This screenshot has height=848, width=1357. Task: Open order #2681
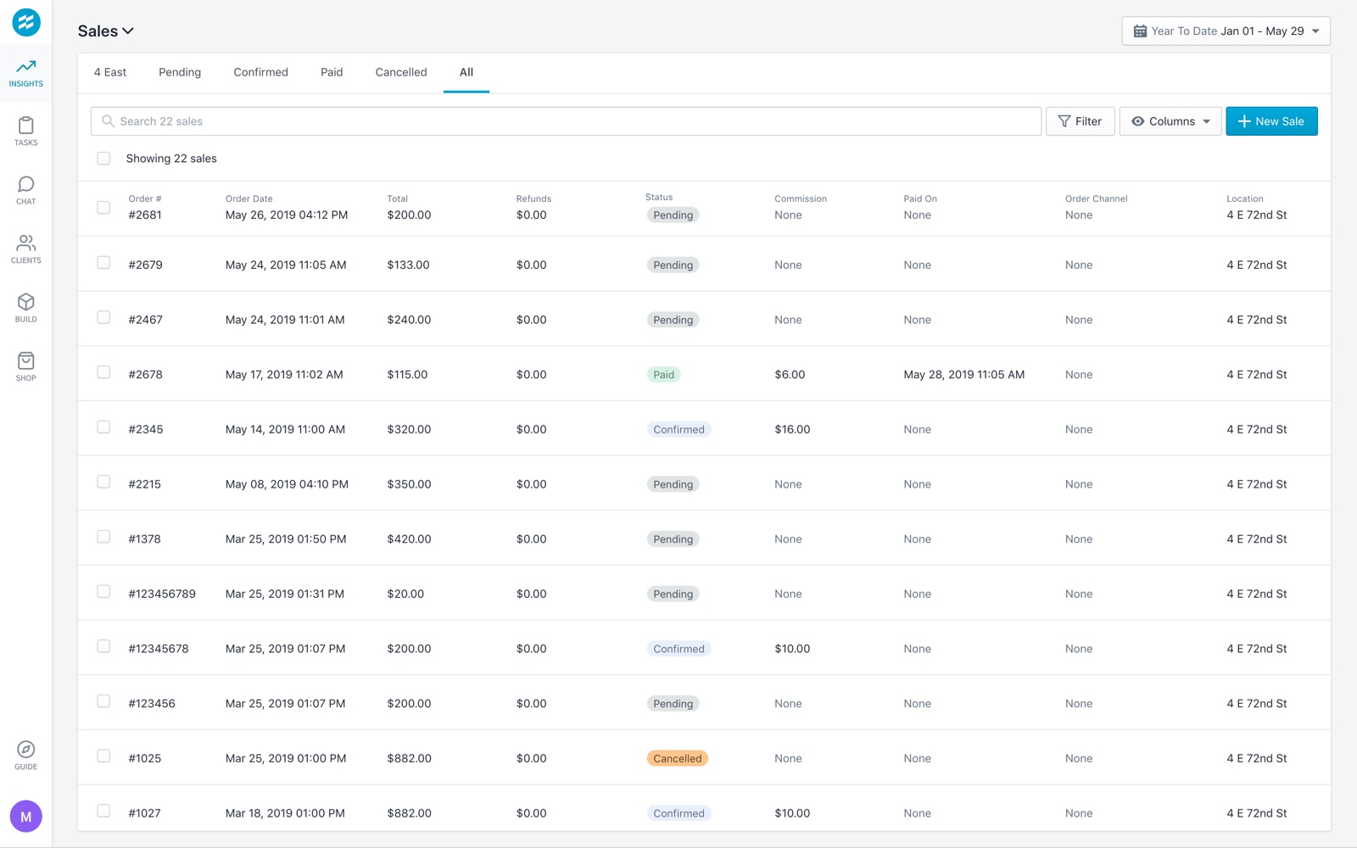point(145,215)
